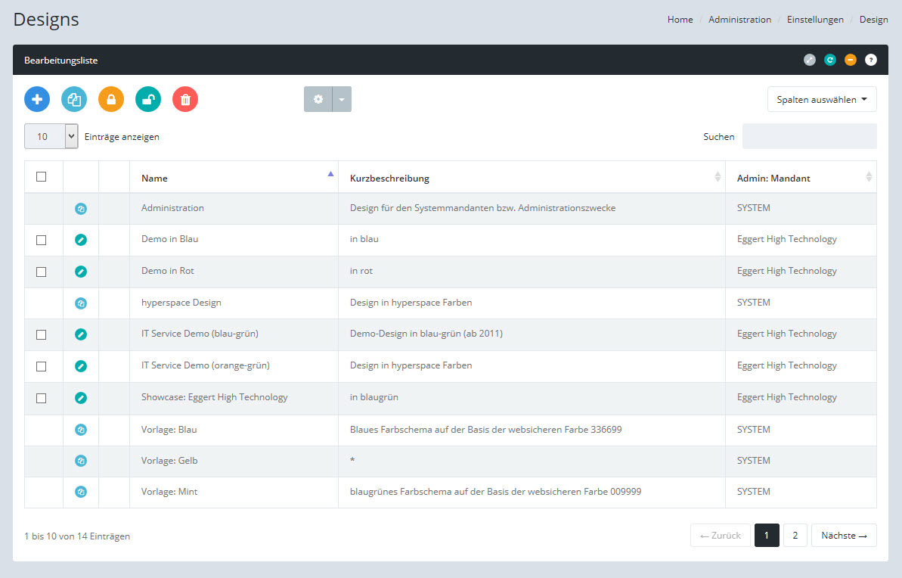Click the Nächste pagination button
902x578 pixels.
pyautogui.click(x=844, y=536)
